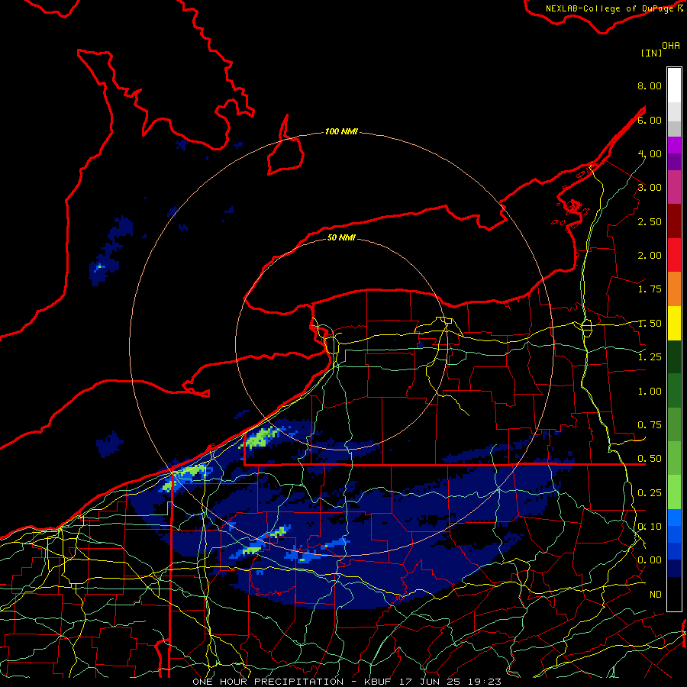This screenshot has height=687, width=687.
Task: Click the 0.50 legend value
Action: (x=650, y=459)
